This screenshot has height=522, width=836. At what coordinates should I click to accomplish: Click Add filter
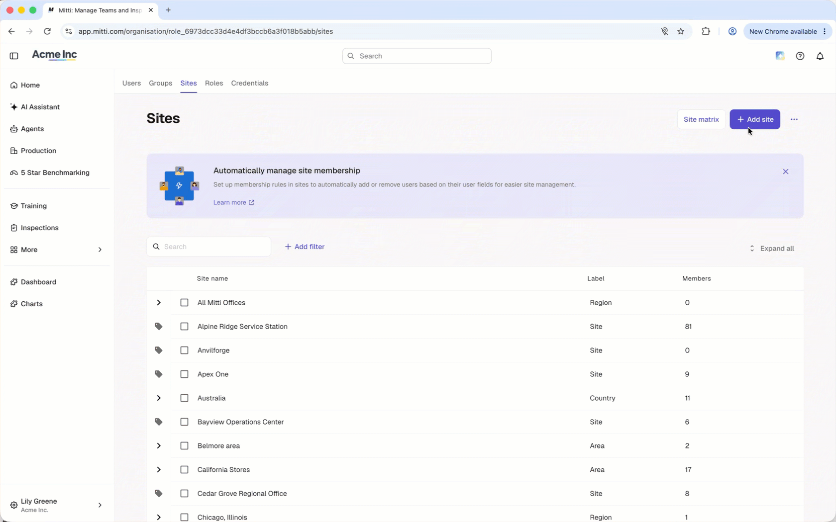(x=305, y=247)
